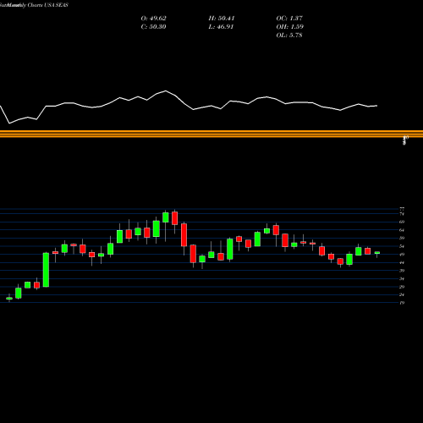The image size is (423, 423).
Task: Click the 24 price axis label
Action: [x=402, y=294]
